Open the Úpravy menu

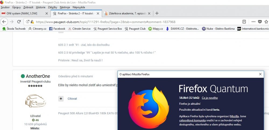(x=16, y=7)
